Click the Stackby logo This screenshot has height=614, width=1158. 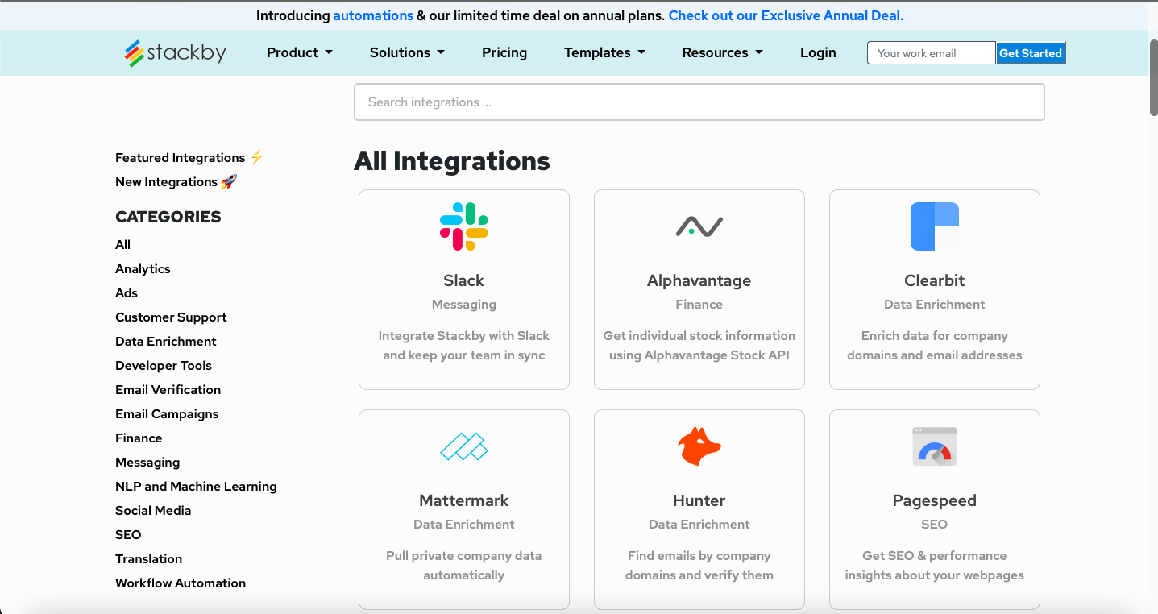(x=176, y=53)
